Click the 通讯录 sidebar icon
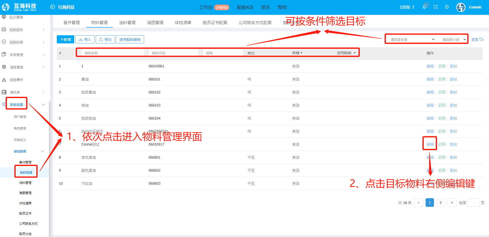 (4, 92)
